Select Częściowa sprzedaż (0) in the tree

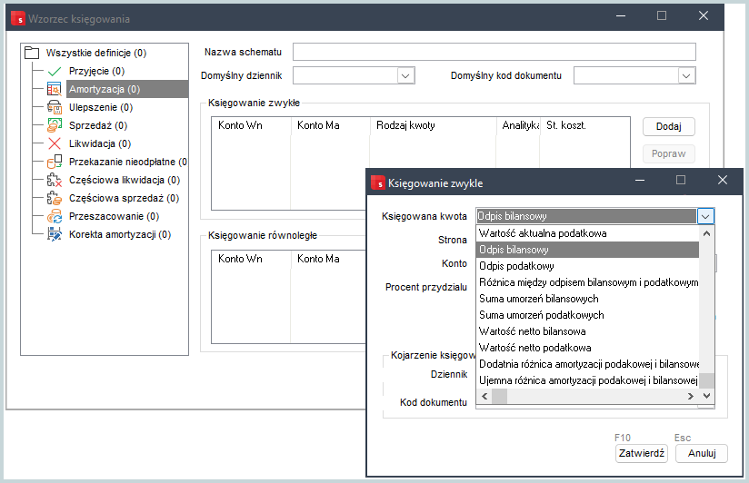pos(124,198)
